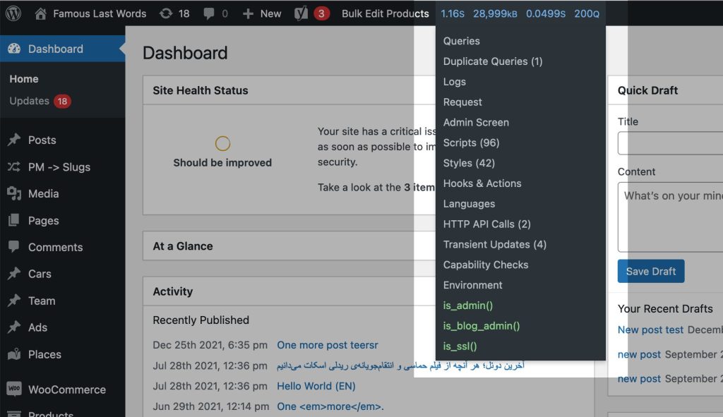Select Capability Checks entry
The height and width of the screenshot is (417, 723).
[486, 265]
